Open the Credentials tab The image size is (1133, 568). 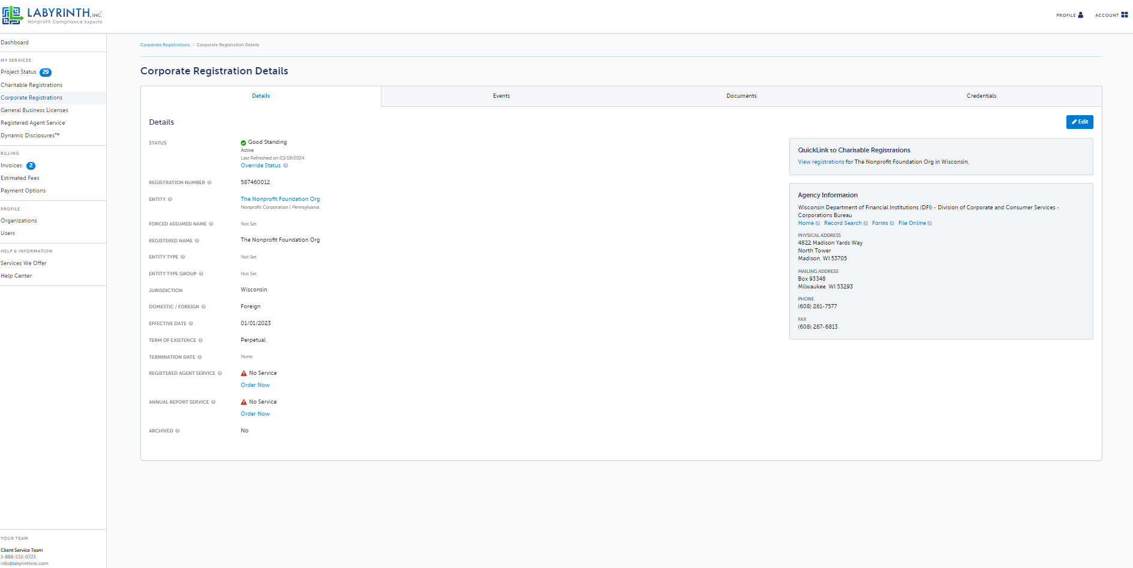point(981,96)
